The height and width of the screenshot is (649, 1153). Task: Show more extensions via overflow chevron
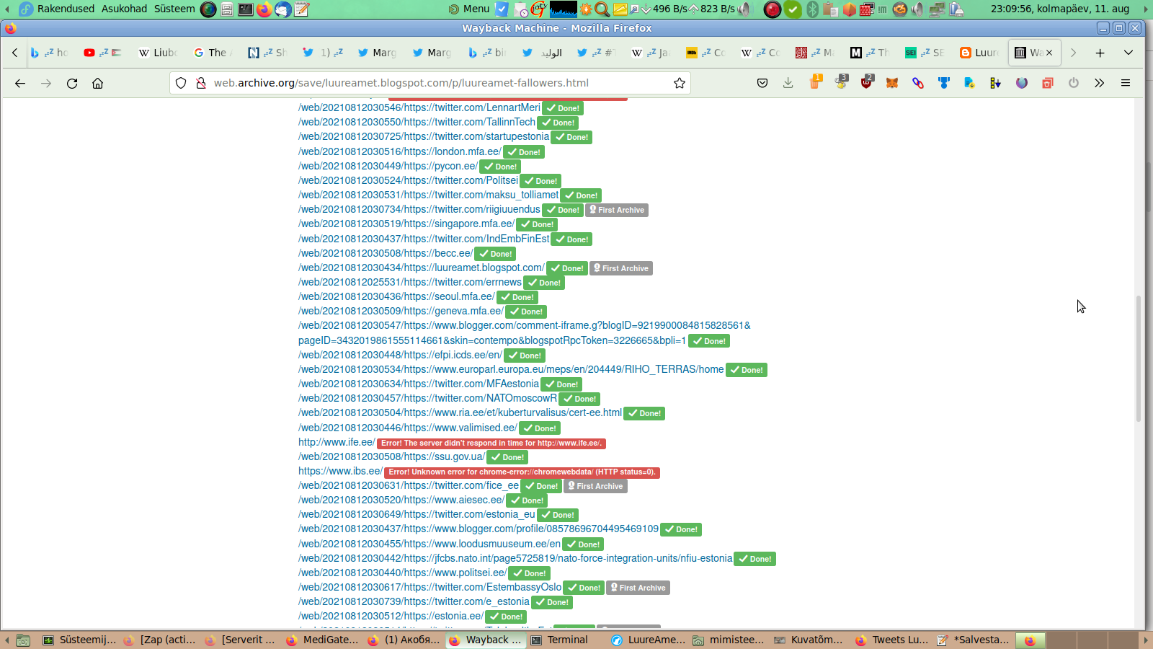[1099, 83]
